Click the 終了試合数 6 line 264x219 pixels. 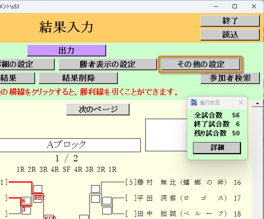click(x=217, y=124)
